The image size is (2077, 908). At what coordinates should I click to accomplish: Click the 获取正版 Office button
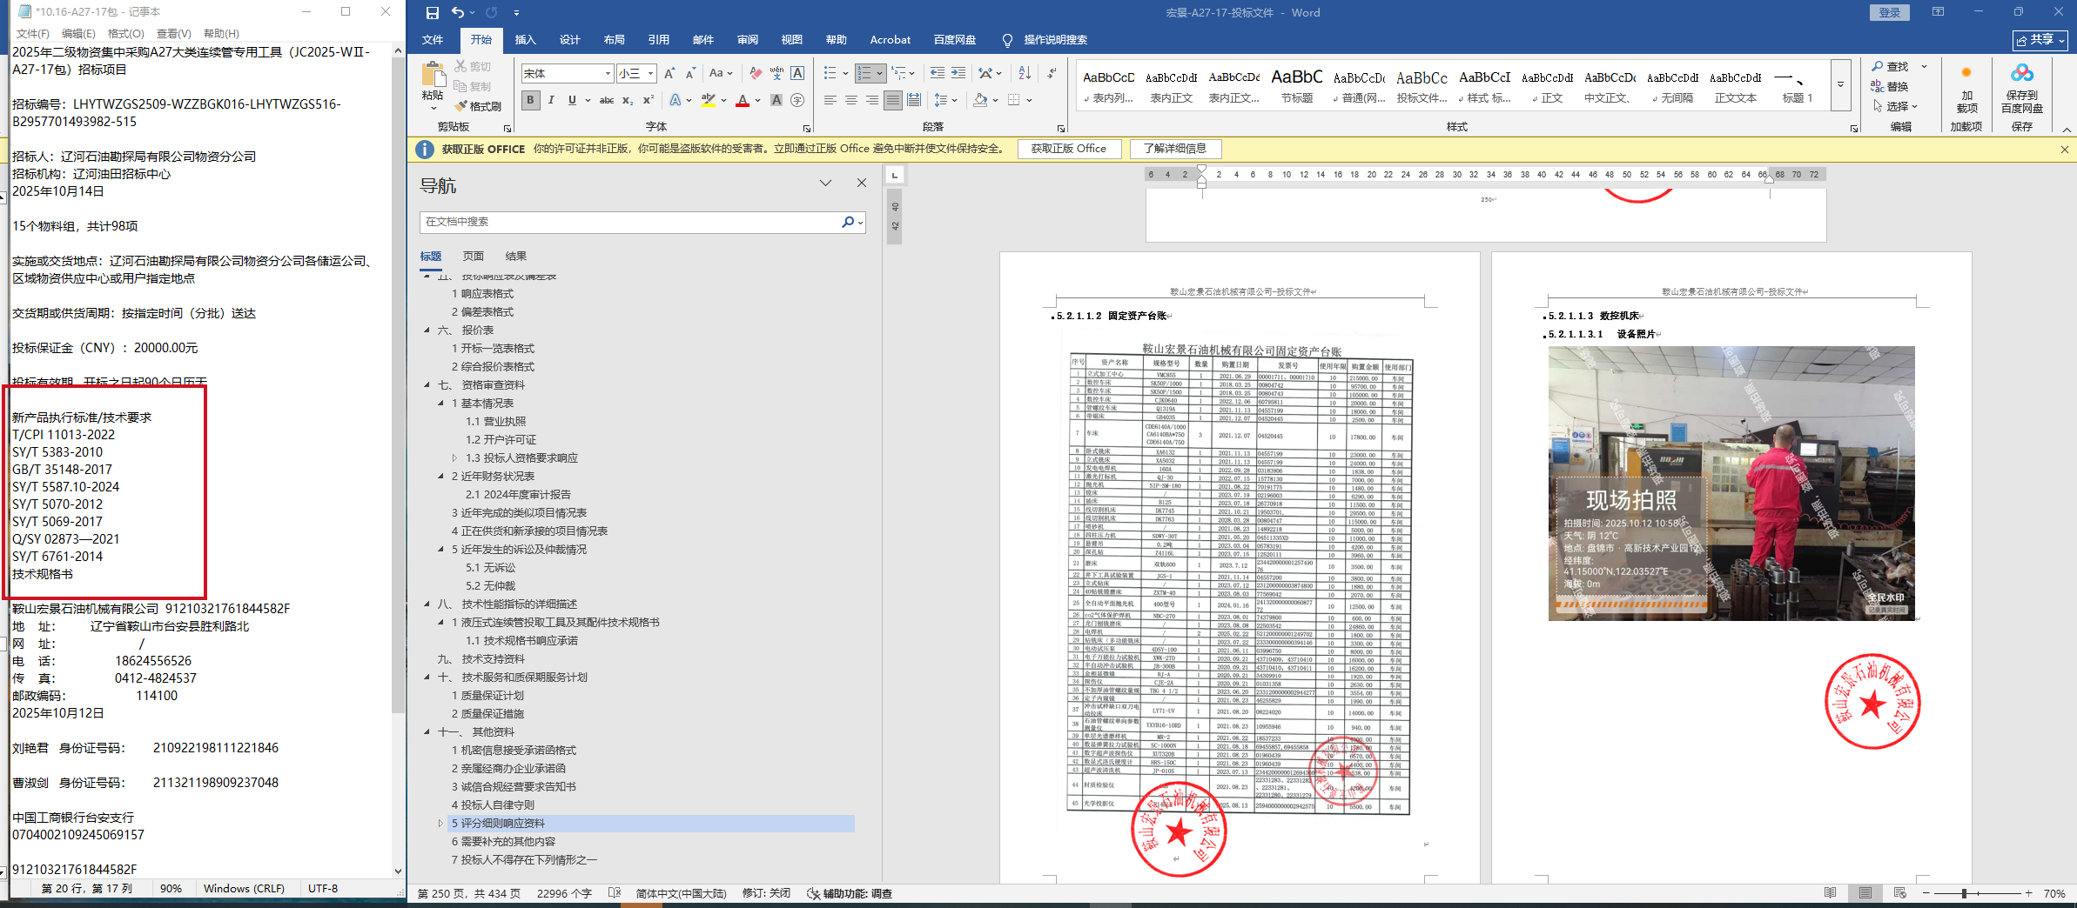[x=1069, y=149]
